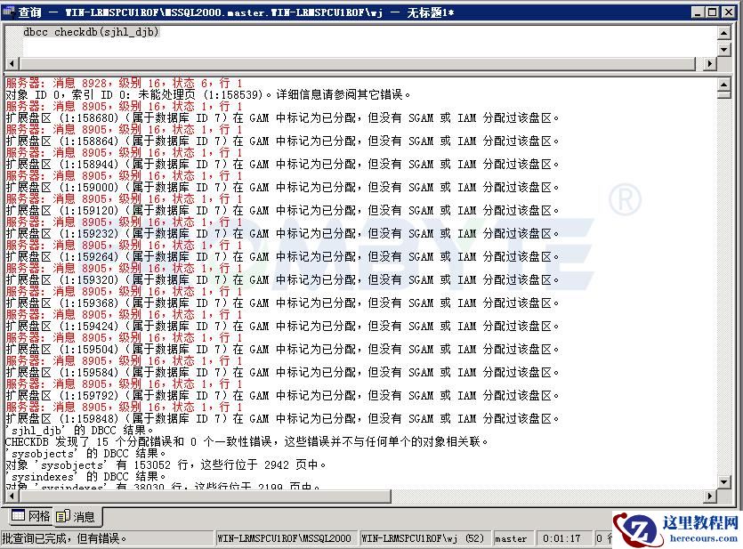743x549 pixels.
Task: Select the CHECKDB summary line reporting 15 allocation errors
Action: [x=246, y=442]
